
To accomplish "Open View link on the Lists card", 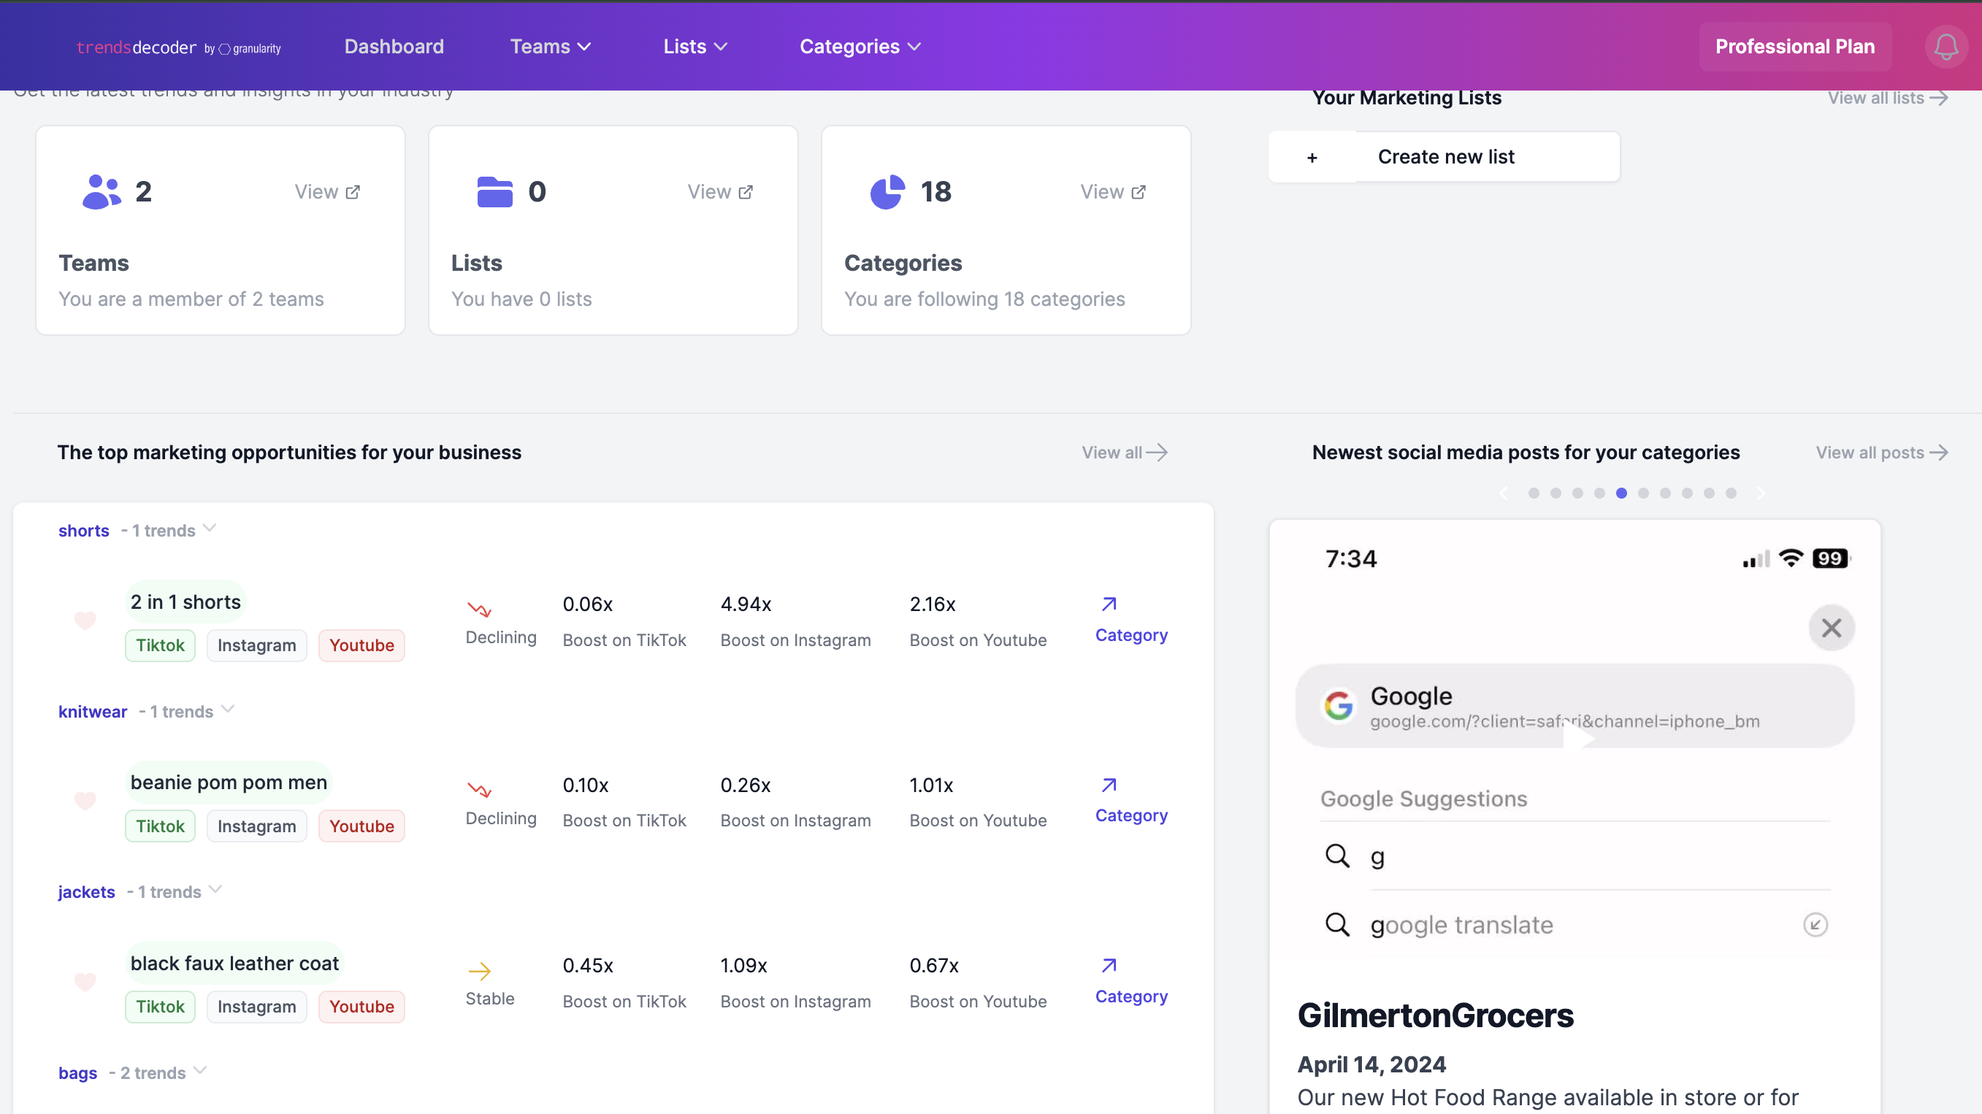I will 720,192.
